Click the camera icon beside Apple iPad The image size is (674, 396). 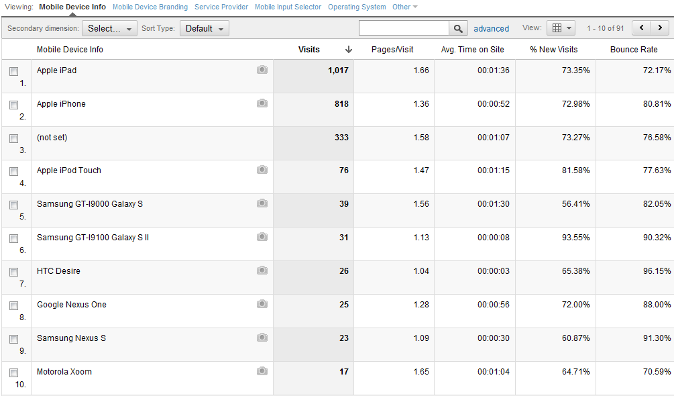coord(262,70)
